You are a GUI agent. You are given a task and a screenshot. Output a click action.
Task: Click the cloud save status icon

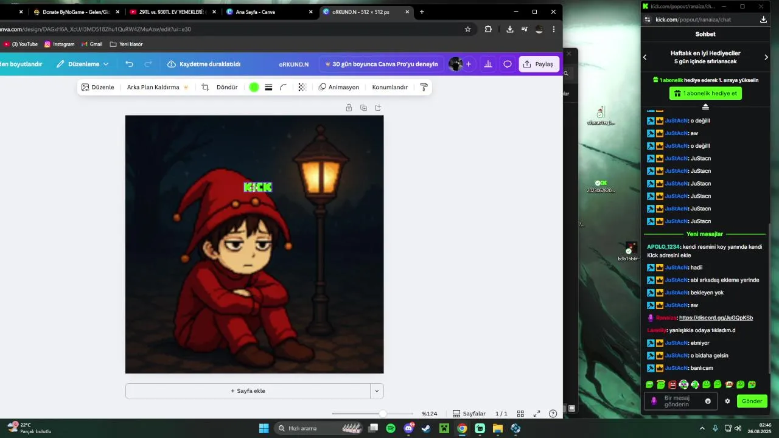click(x=172, y=64)
